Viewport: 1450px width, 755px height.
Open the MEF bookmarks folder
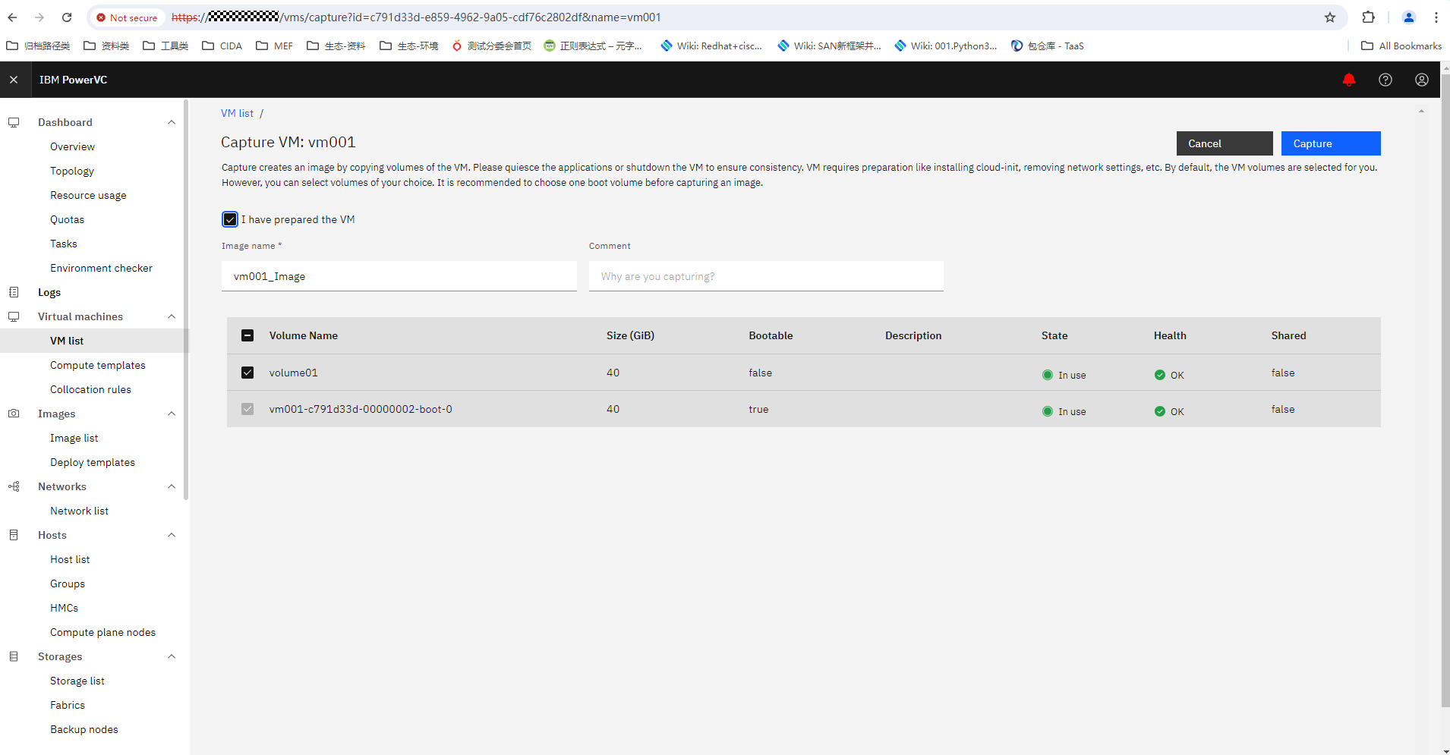274,46
